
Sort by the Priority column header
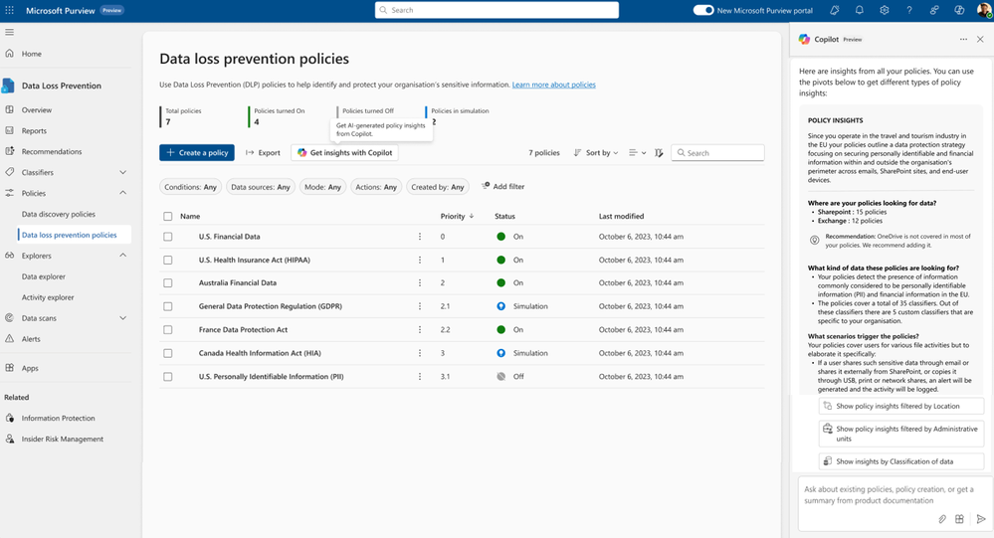pos(457,216)
